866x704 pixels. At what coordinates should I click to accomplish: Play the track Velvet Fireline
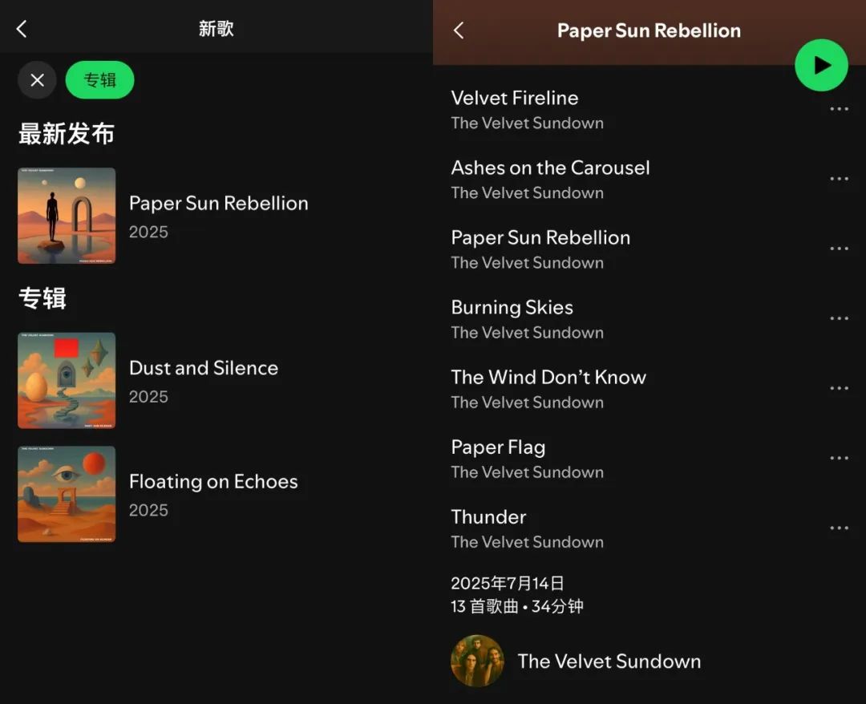point(635,109)
